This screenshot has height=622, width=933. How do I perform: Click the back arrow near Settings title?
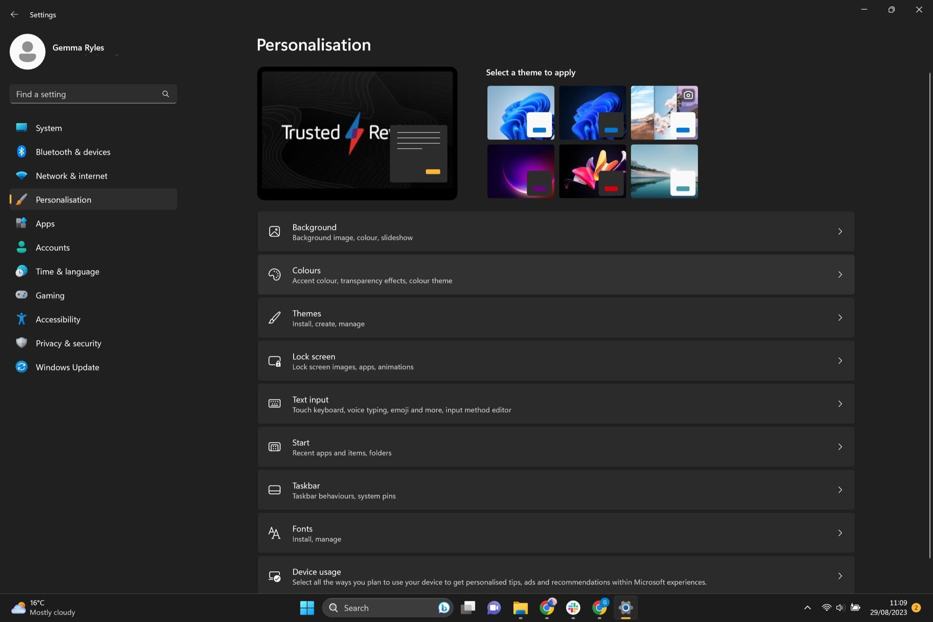coord(14,14)
